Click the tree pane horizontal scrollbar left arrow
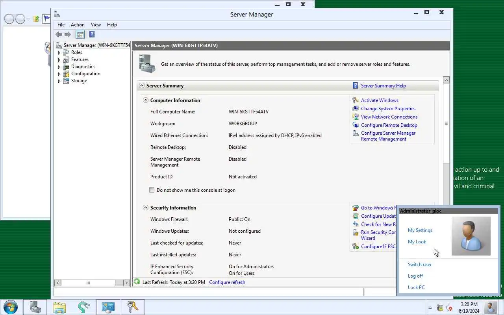 coord(57,283)
